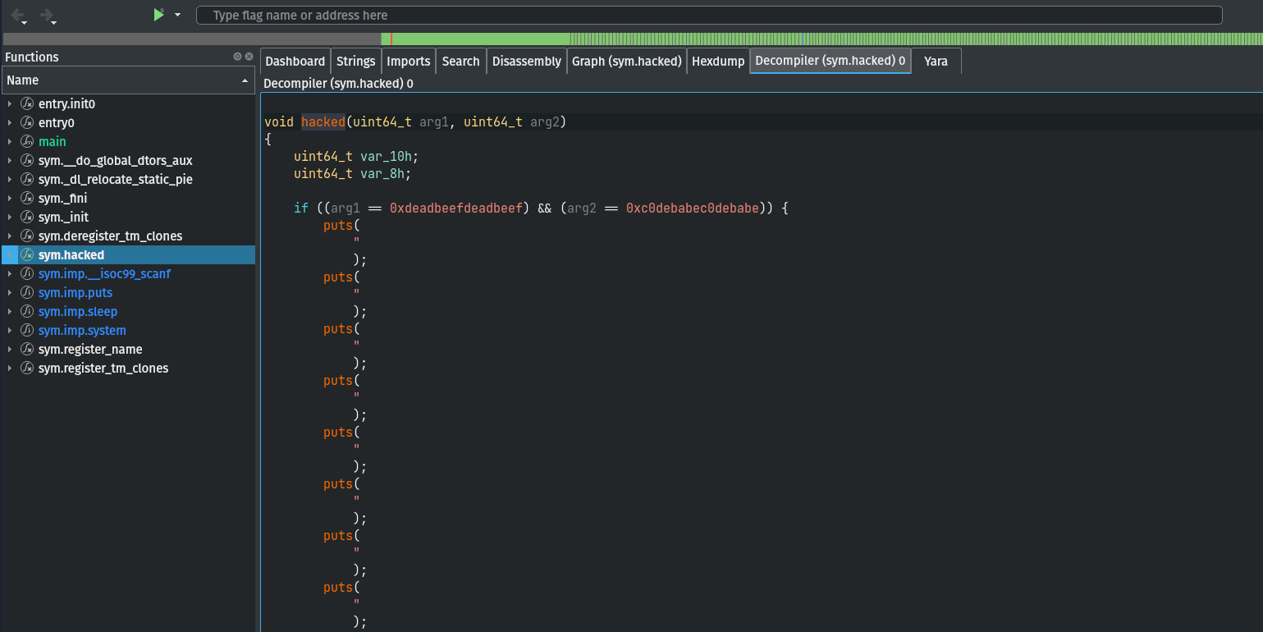Expand the sym._init tree node
Viewport: 1263px width, 632px height.
pos(10,218)
